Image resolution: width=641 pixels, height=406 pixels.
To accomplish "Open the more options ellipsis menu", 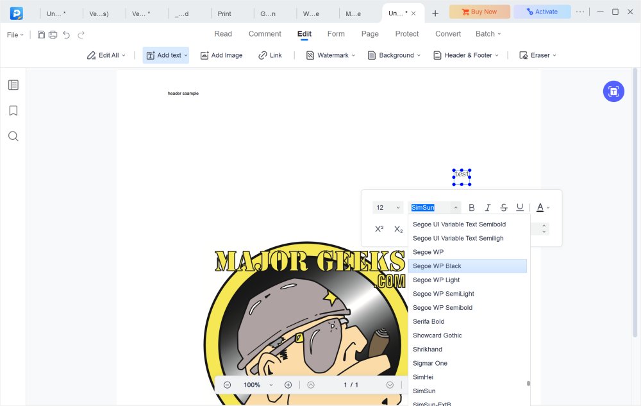I will [x=579, y=12].
